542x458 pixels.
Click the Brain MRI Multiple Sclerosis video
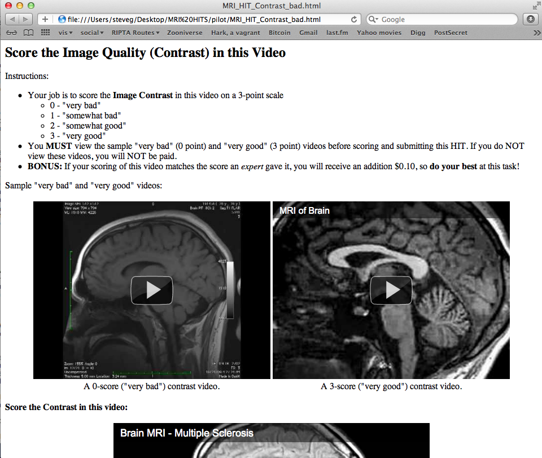click(271, 443)
